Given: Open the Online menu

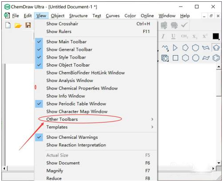Looking at the screenshot, I should 147,15.
